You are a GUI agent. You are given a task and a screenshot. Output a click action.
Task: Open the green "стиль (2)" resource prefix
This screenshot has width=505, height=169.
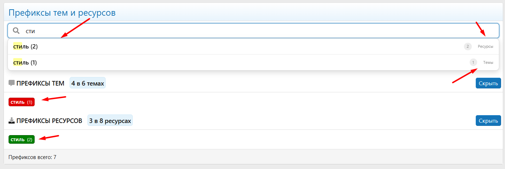21,139
